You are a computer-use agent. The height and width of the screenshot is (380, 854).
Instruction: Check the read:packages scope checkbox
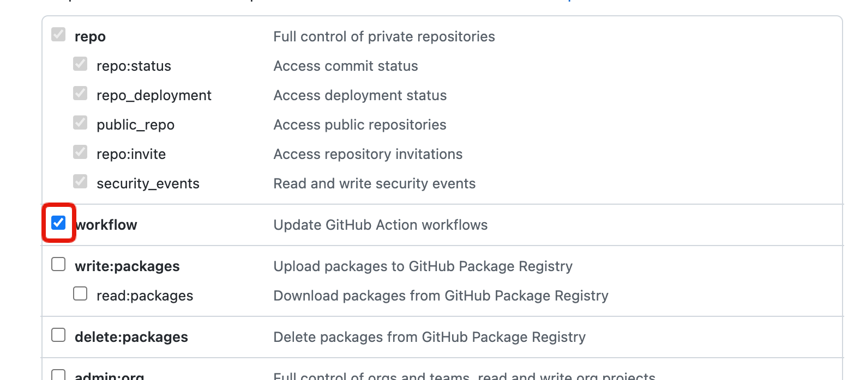pyautogui.click(x=80, y=294)
